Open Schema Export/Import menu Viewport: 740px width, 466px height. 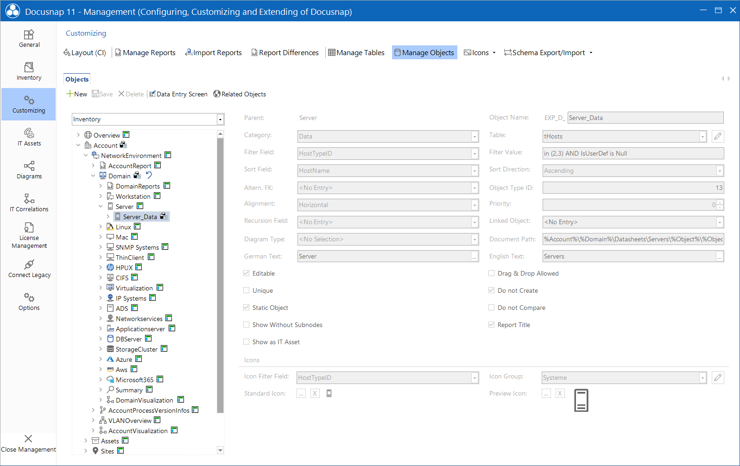point(549,53)
